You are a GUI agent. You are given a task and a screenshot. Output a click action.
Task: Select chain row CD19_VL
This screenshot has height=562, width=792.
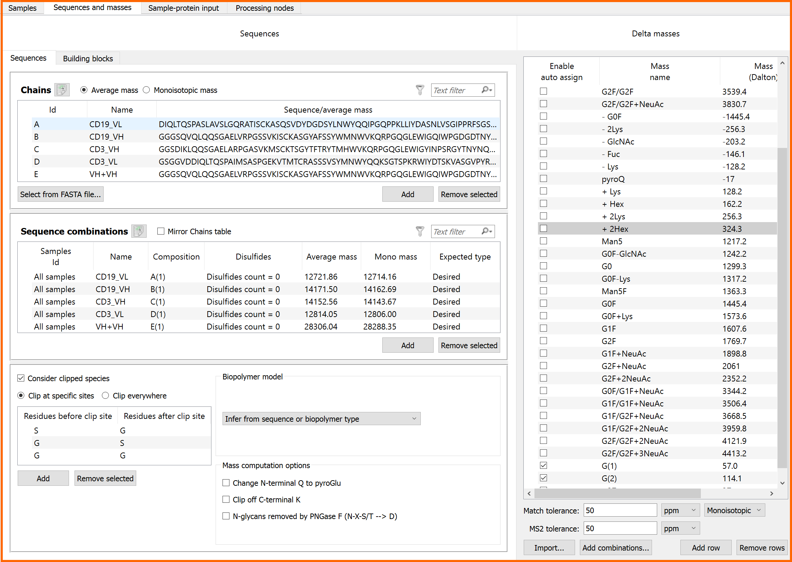(x=266, y=124)
